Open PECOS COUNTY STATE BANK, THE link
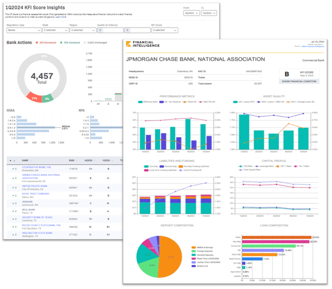 (x=41, y=225)
